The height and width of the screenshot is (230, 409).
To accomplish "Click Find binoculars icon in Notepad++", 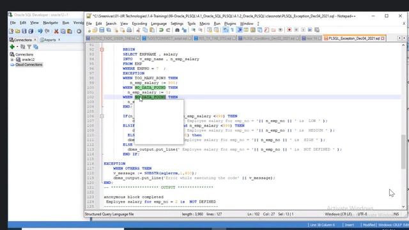I will click(177, 30).
